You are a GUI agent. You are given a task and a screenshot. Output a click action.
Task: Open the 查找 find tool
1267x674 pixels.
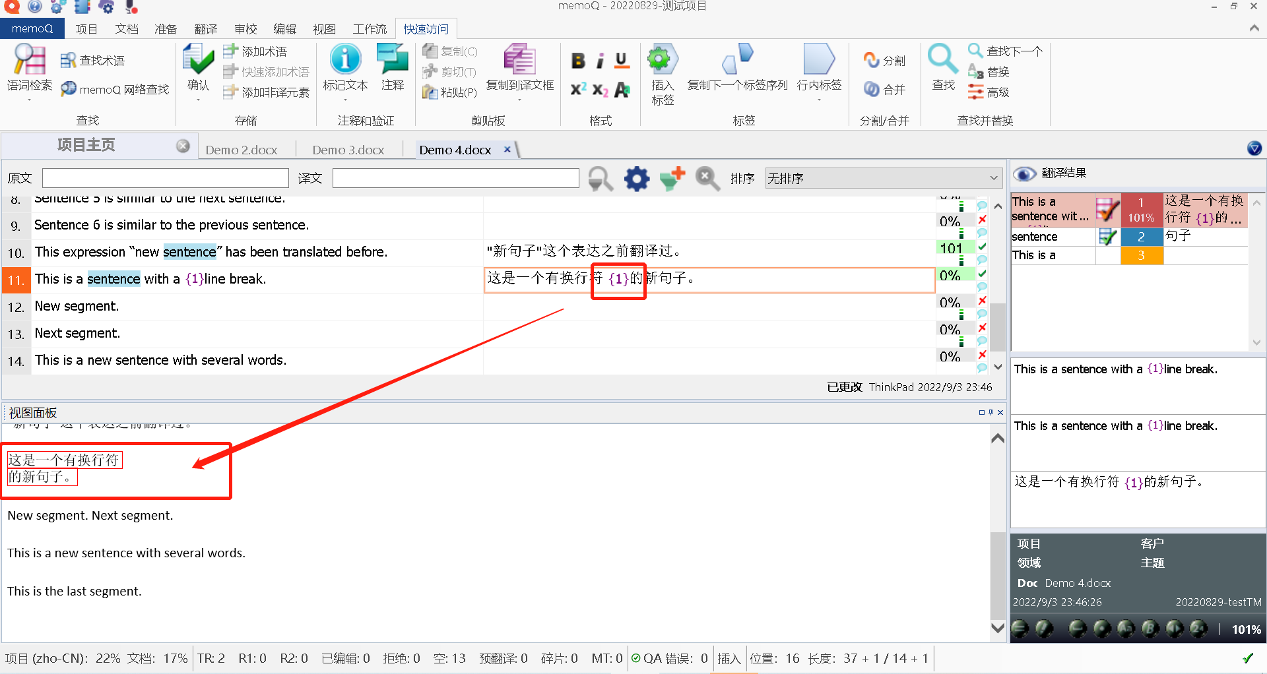tap(943, 68)
